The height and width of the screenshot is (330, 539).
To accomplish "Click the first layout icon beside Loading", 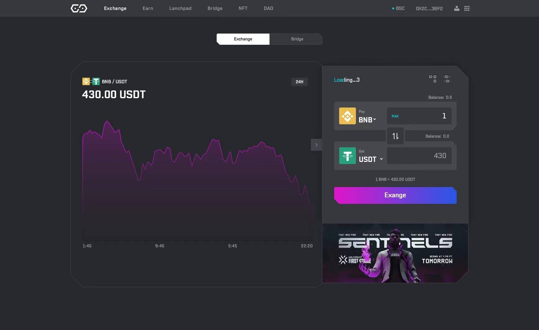I will (432, 79).
